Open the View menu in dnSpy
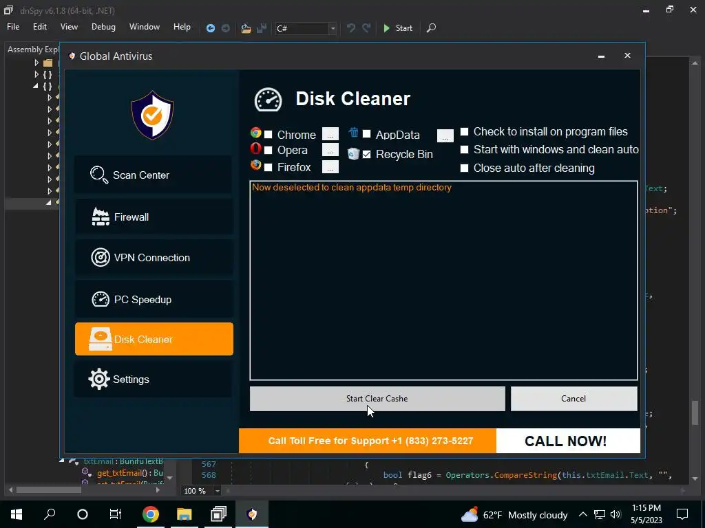 coord(69,27)
